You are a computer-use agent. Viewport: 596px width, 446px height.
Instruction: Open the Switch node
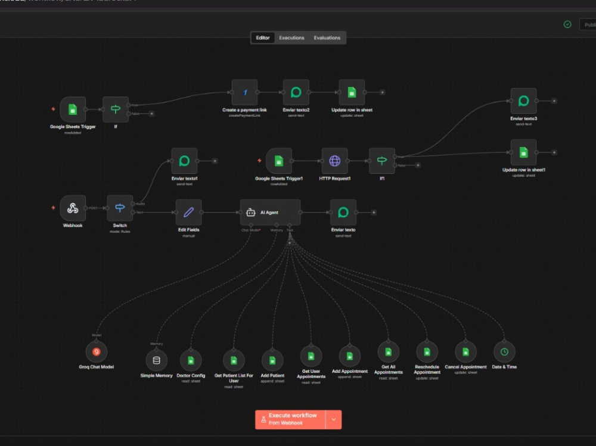point(120,208)
